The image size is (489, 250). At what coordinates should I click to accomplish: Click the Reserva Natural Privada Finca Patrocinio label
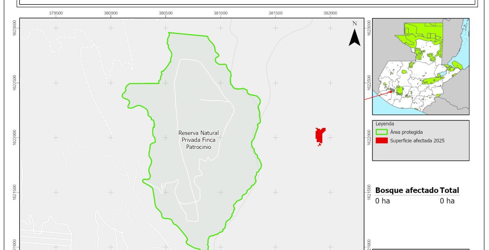tap(199, 140)
